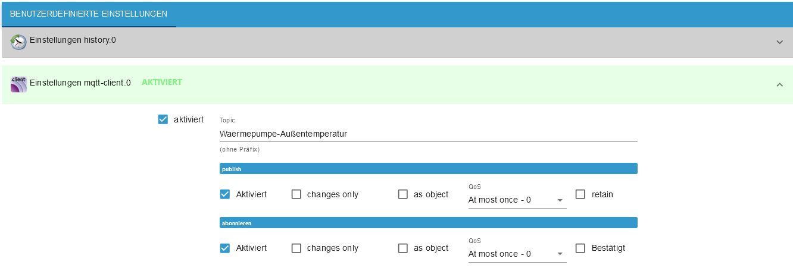Uncheck the main aktiviert checkbox
Screen dimensions: 793x268
click(163, 119)
